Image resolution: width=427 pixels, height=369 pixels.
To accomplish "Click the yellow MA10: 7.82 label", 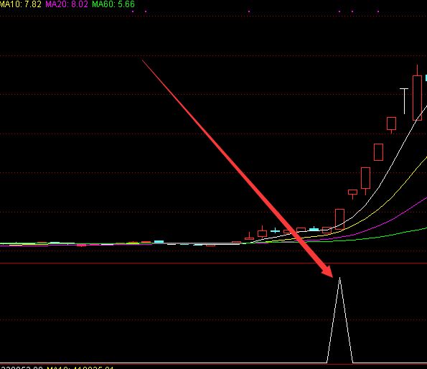I will pyautogui.click(x=21, y=4).
